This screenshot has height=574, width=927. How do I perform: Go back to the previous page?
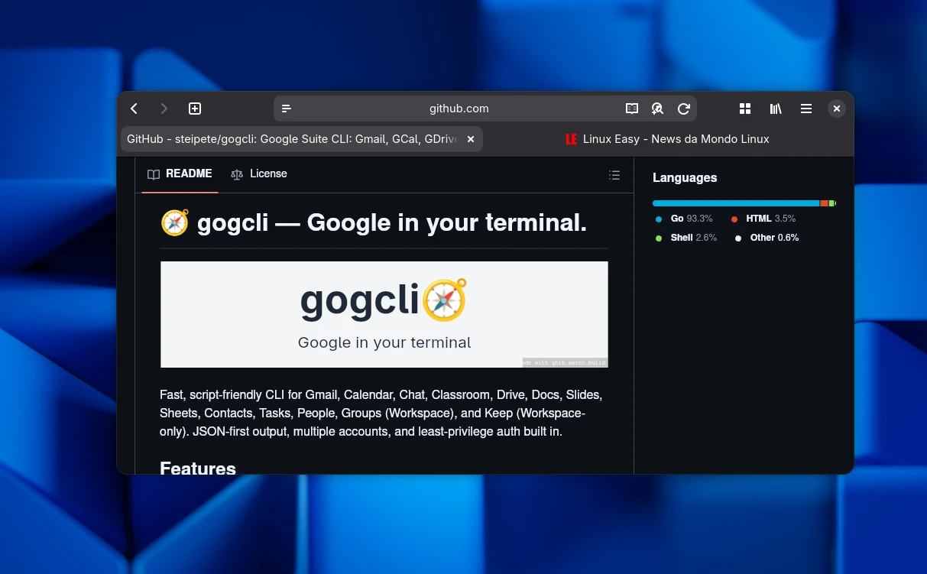point(135,109)
